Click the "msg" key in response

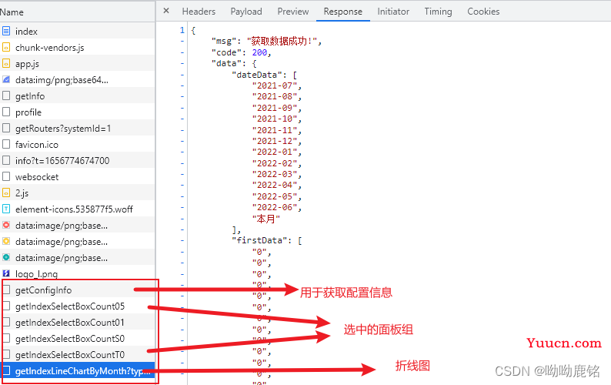click(x=224, y=42)
